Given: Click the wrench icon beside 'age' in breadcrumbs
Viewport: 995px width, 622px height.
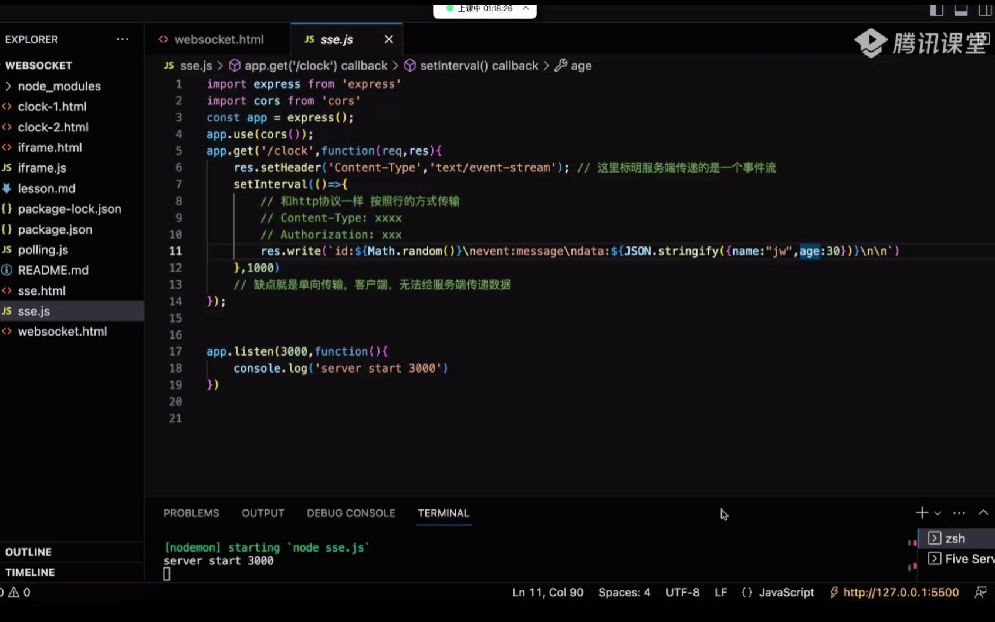Looking at the screenshot, I should point(561,65).
